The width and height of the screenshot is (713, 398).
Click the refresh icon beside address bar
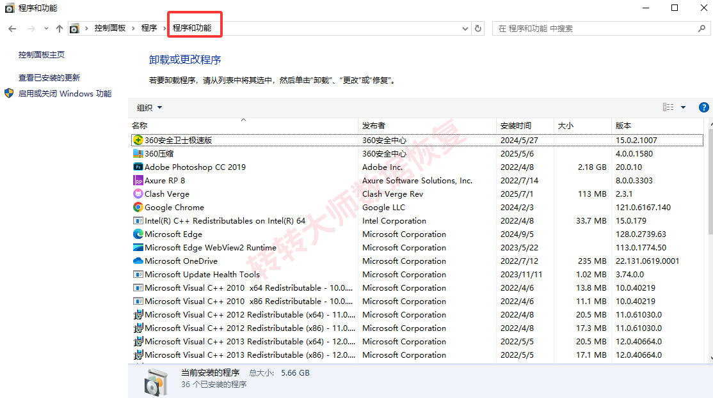pyautogui.click(x=478, y=28)
